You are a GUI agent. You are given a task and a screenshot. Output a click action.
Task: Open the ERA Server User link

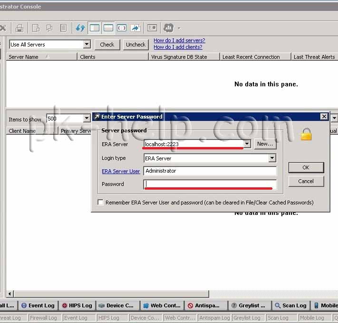click(121, 171)
